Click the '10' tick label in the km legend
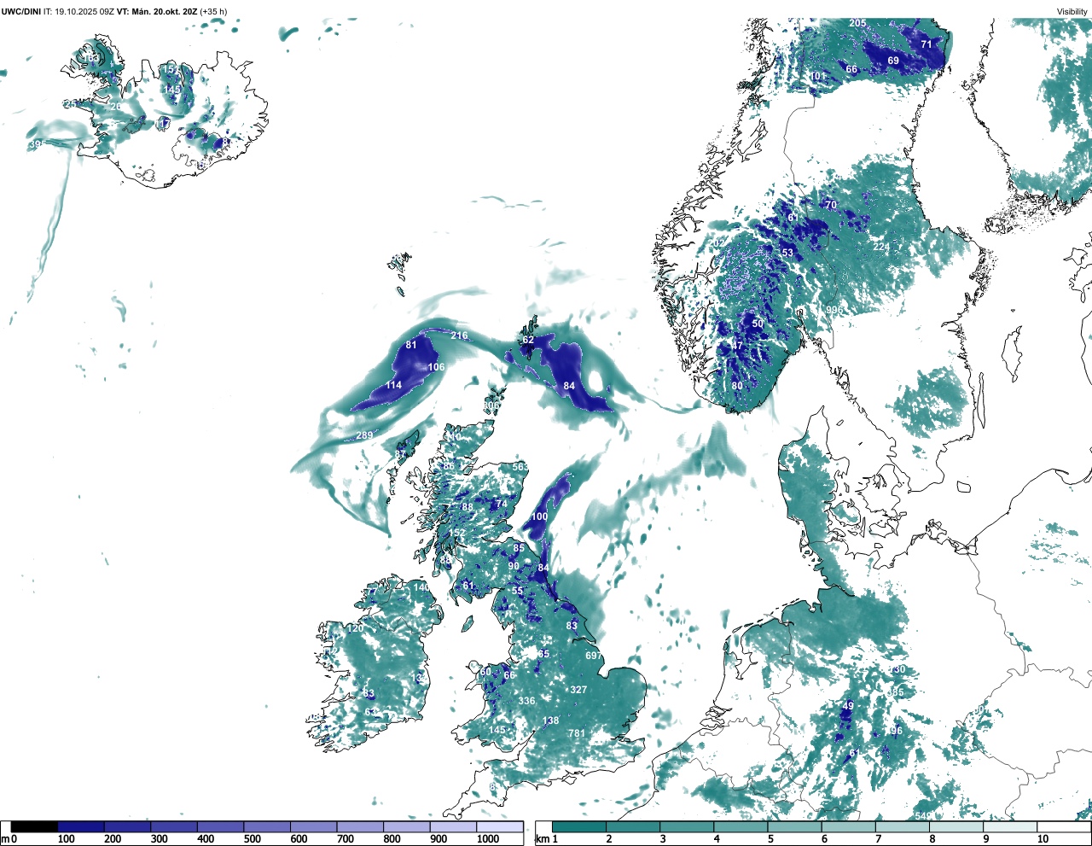Viewport: 1092px width, 846px height. [1043, 840]
